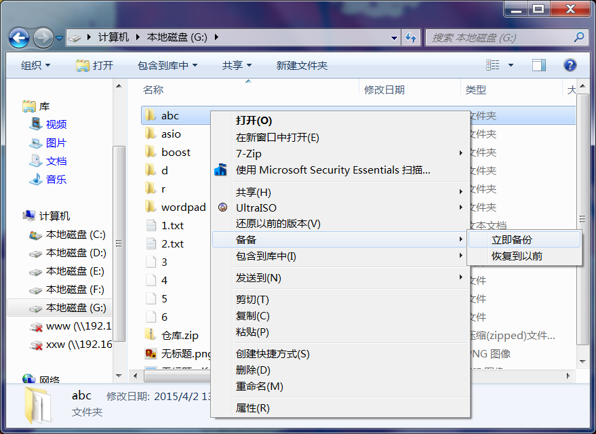
Task: Click the Forward navigation arrow
Action: coord(43,37)
